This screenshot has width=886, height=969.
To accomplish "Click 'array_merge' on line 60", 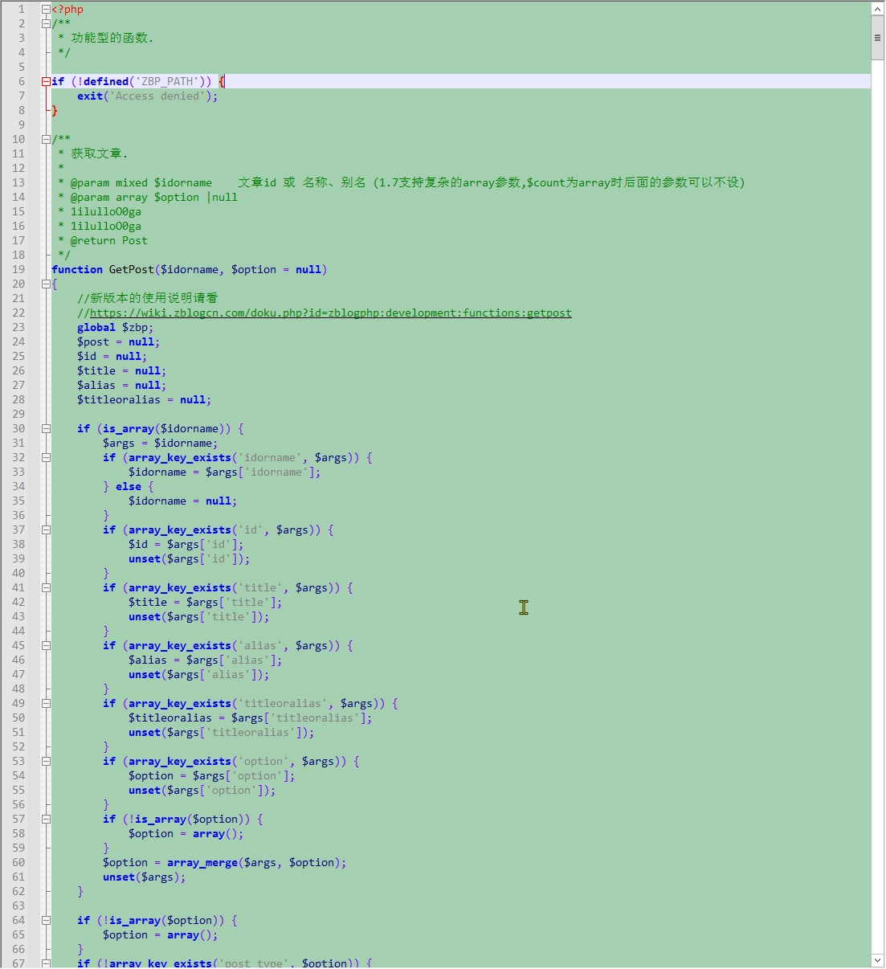I will click(202, 862).
